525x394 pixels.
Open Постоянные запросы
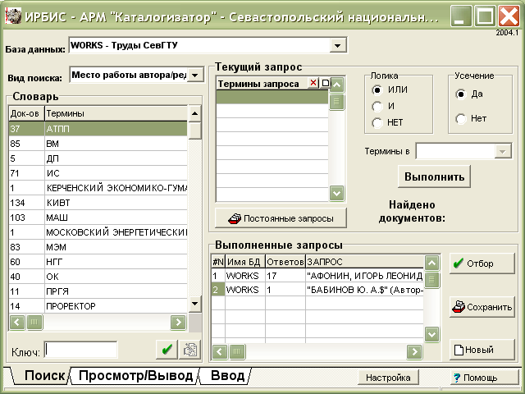pos(281,218)
